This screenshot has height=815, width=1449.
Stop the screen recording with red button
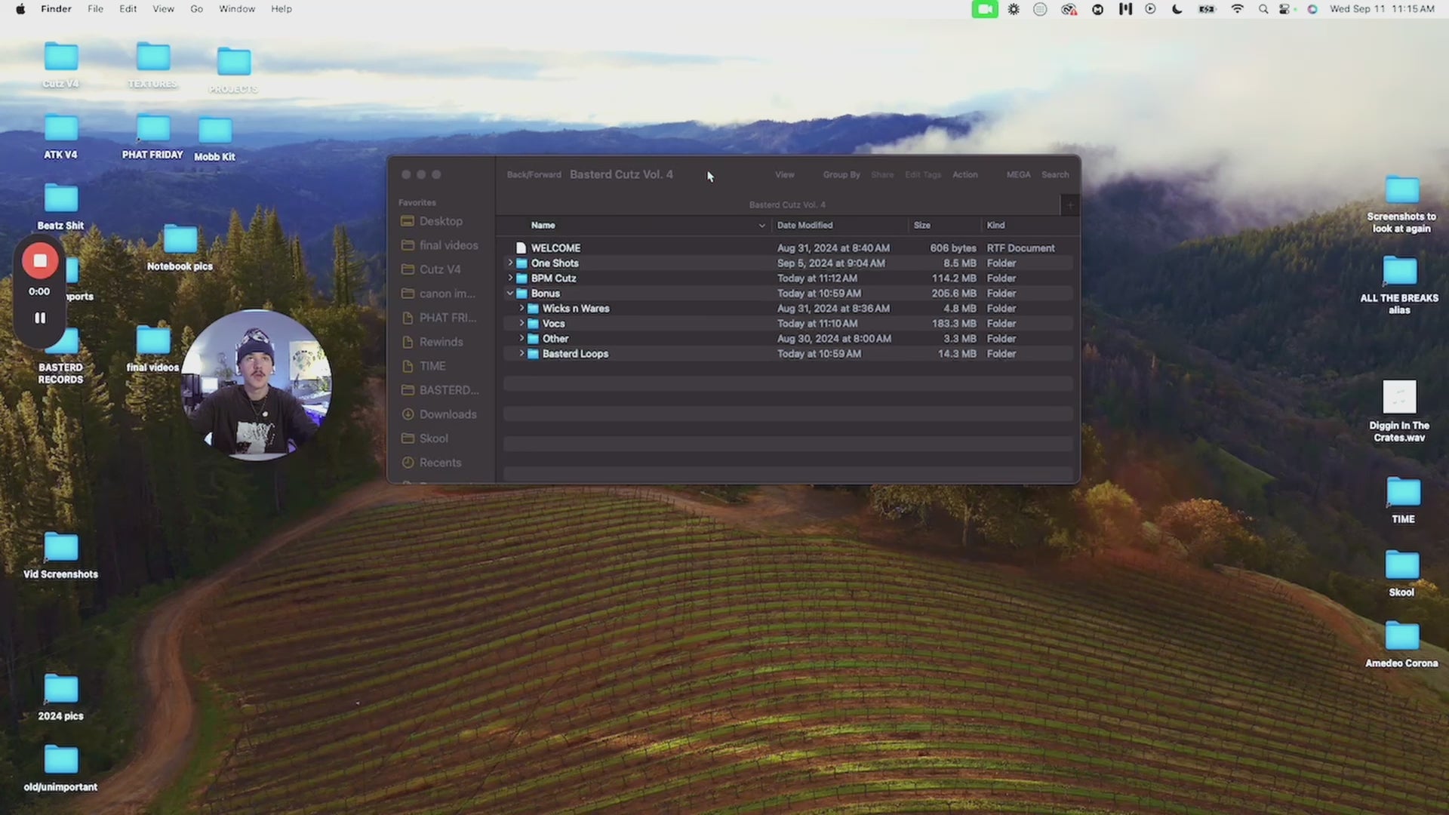click(40, 261)
